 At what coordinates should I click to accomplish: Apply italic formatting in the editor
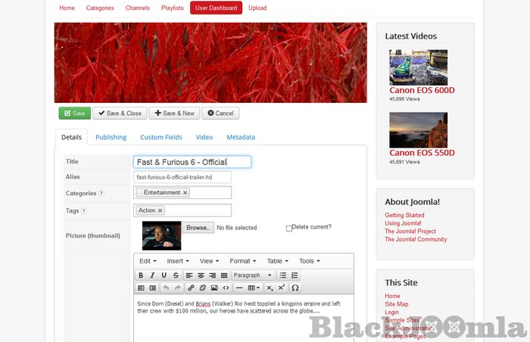click(x=152, y=275)
